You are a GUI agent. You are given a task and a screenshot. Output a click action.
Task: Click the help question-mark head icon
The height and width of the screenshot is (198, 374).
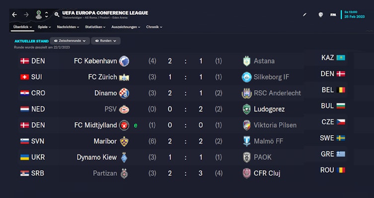[321, 15]
